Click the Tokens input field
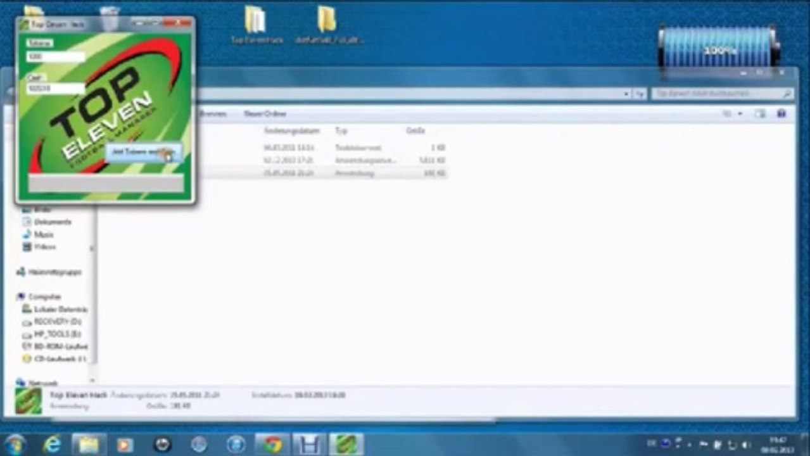This screenshot has height=456, width=810. coord(56,56)
